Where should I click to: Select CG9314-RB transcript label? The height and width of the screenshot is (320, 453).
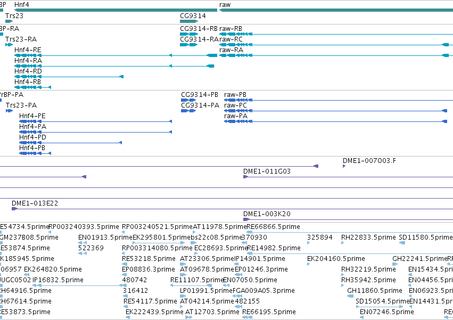199,29
